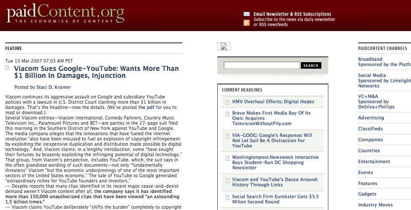Click 'Sponsored by DeSilva+Phillips' text
This screenshot has width=411, height=210.
[x=376, y=105]
